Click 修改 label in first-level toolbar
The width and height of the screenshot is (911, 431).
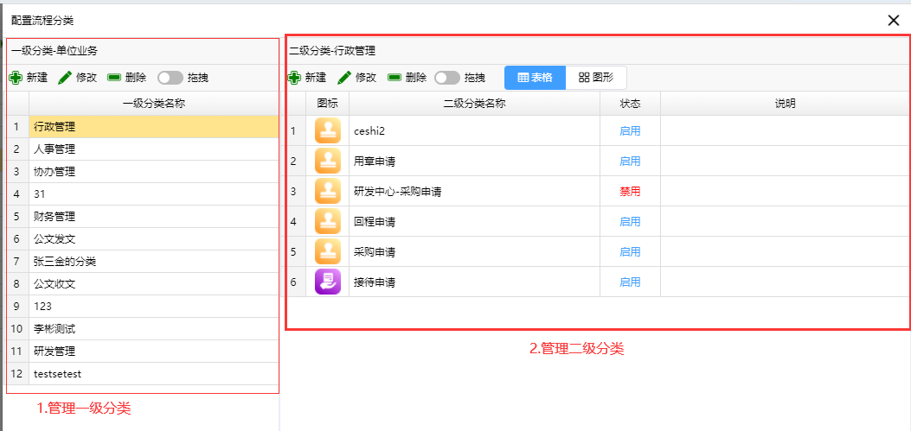[86, 78]
